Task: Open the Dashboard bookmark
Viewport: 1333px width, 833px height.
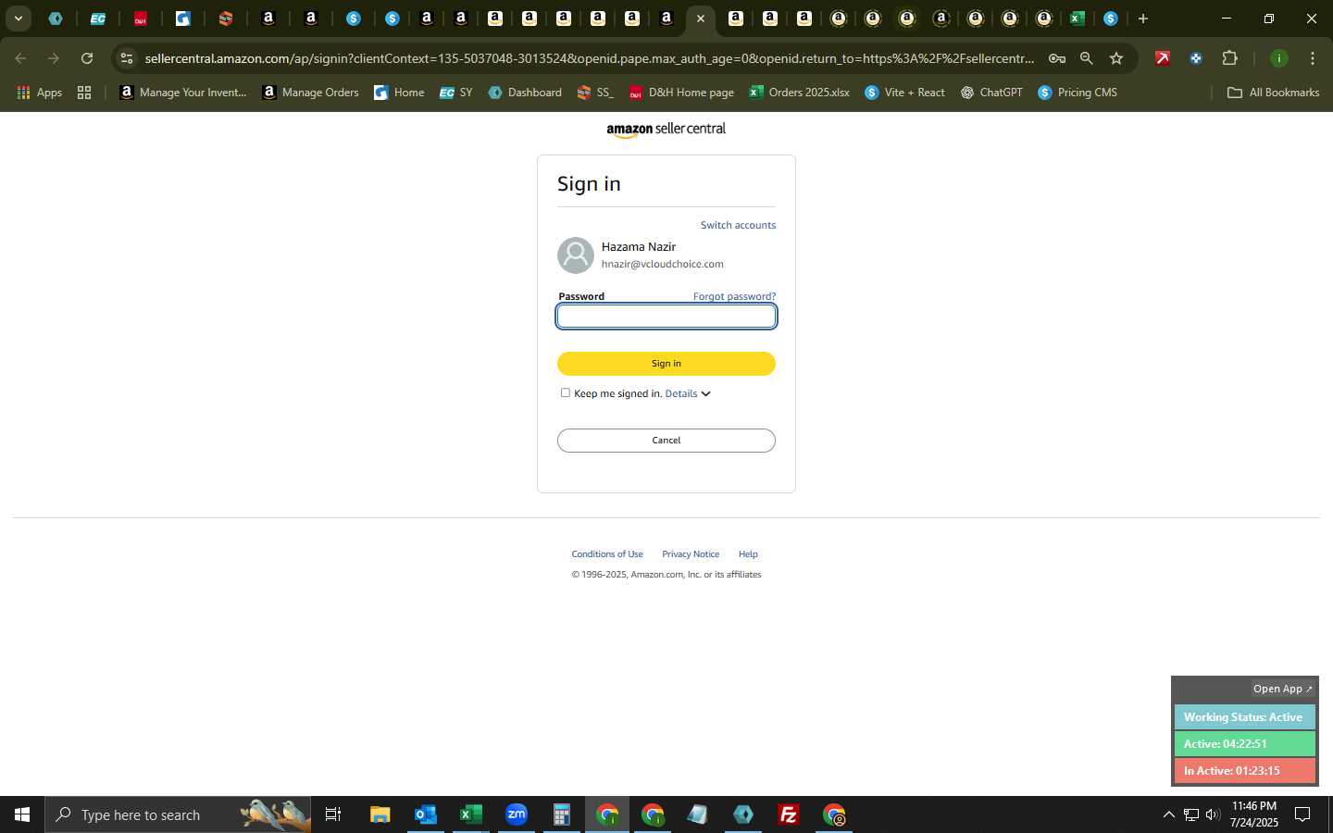Action: tap(525, 93)
